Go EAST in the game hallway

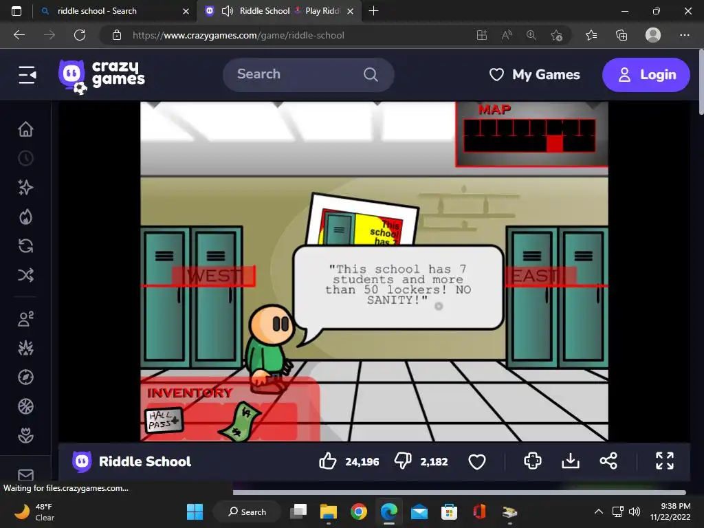click(540, 276)
